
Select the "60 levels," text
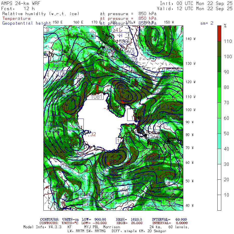point(179,227)
